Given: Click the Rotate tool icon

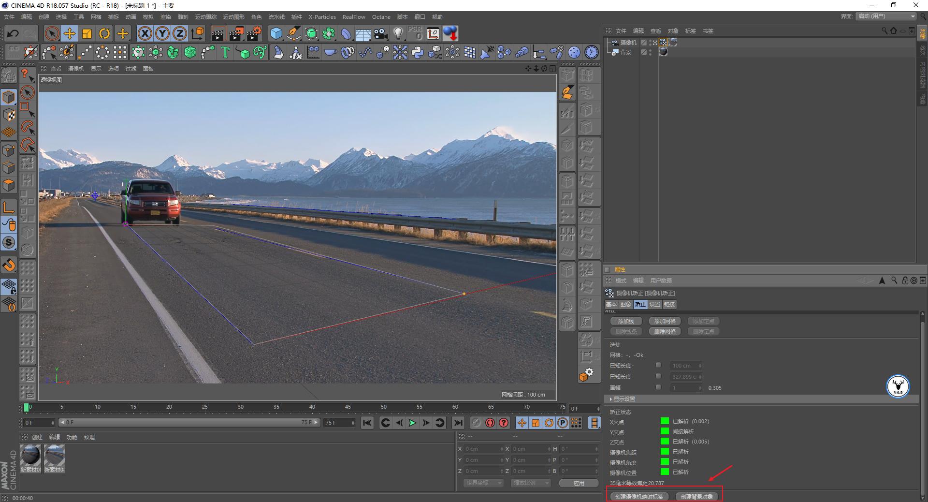Looking at the screenshot, I should click(x=104, y=33).
